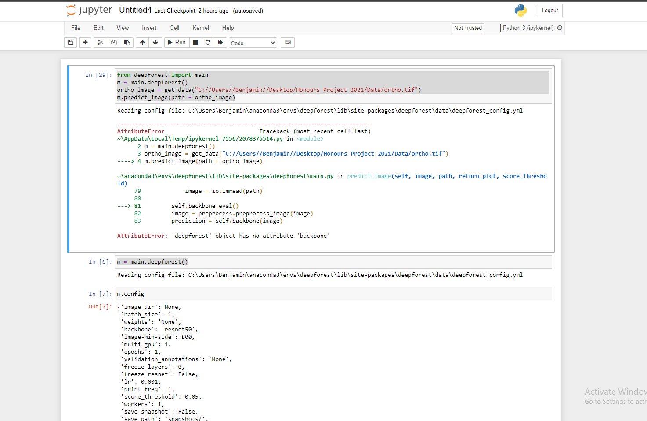Move the selected cell down

pyautogui.click(x=155, y=42)
